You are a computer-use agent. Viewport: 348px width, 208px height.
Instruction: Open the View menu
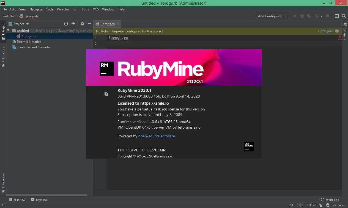click(x=23, y=9)
